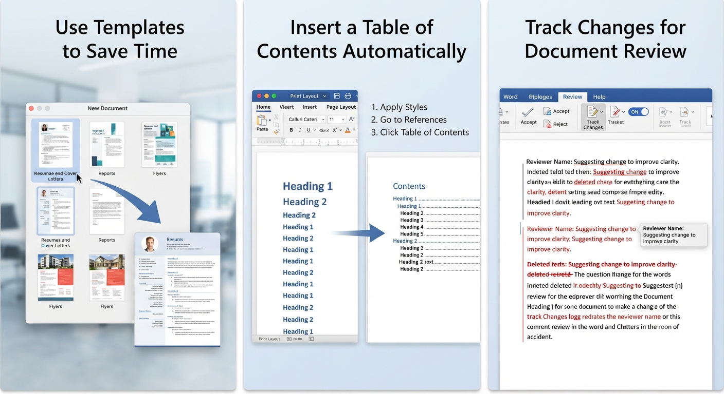Click the Cut scissors icon

(276, 117)
